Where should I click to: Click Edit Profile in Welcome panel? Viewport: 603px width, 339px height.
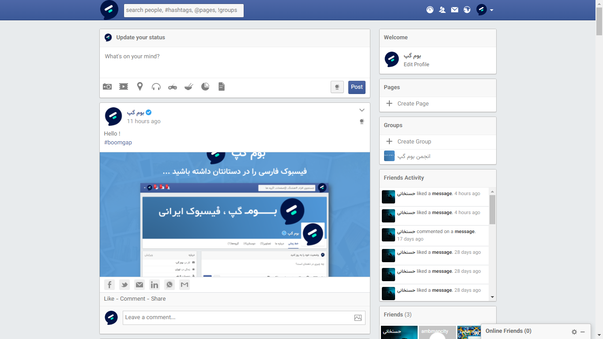click(416, 64)
